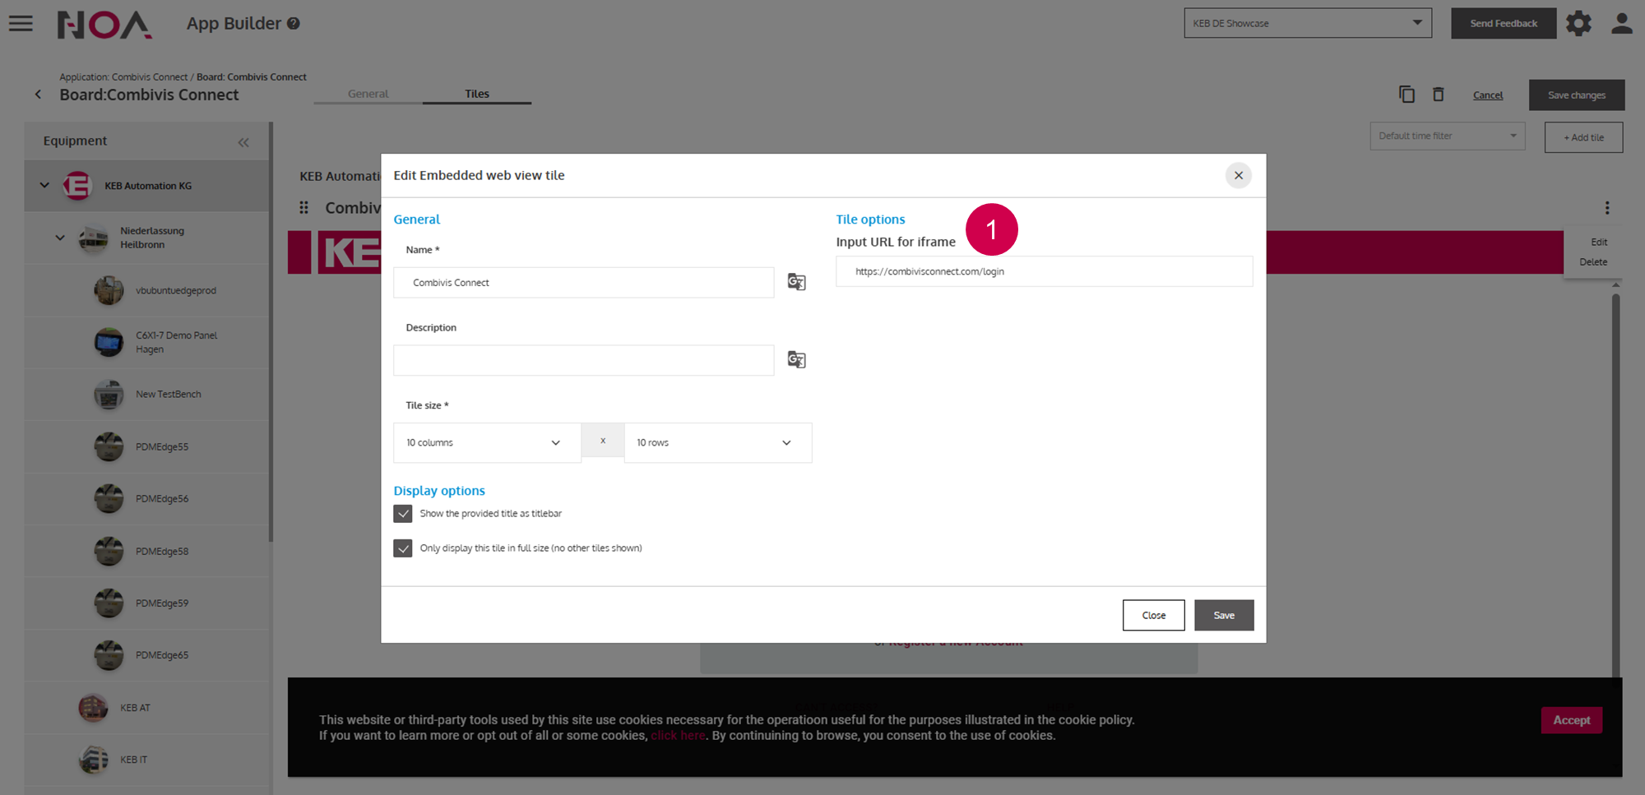Open the hamburger navigation menu
The height and width of the screenshot is (795, 1645).
pyautogui.click(x=21, y=23)
